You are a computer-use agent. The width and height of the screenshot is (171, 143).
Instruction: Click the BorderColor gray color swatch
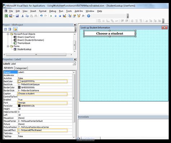point(19,87)
